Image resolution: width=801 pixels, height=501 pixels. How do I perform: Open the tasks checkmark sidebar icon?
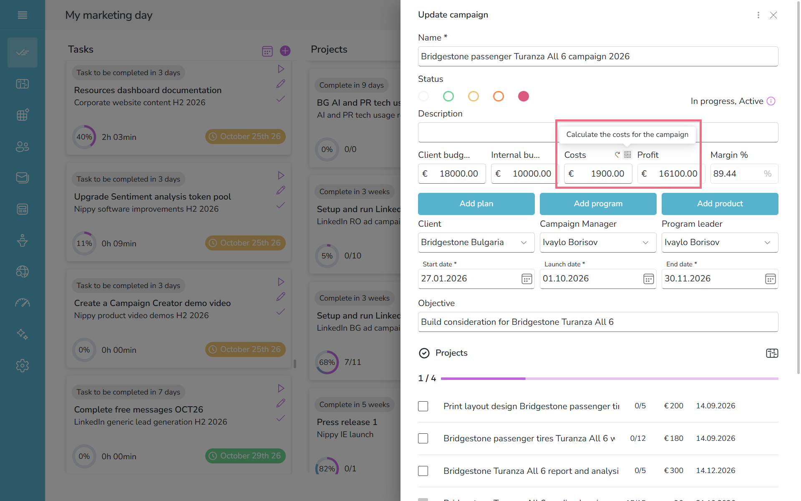pos(23,53)
